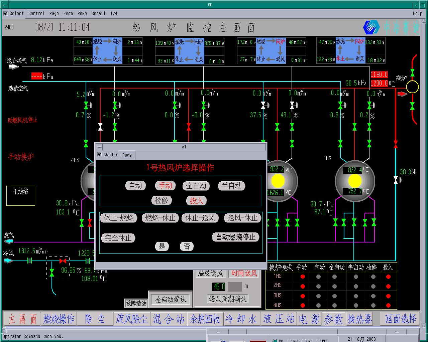Go to 燃烧操作 screen
The width and height of the screenshot is (428, 342).
point(59,319)
